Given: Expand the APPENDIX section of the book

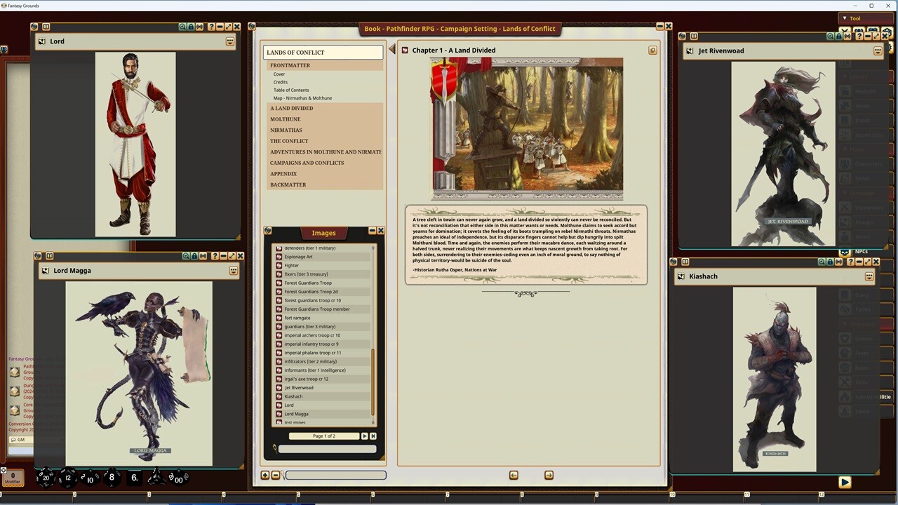Looking at the screenshot, I should coord(283,173).
